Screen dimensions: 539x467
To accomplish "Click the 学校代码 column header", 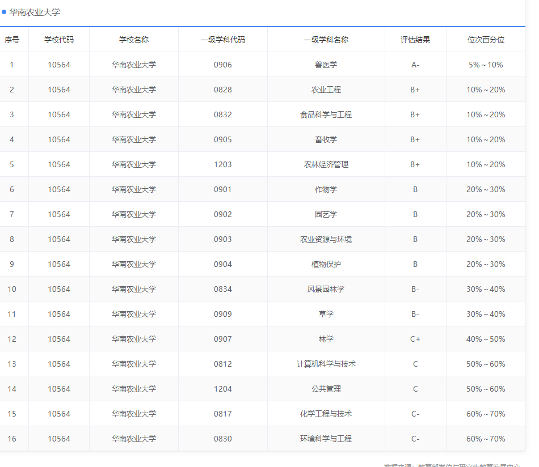I will pos(59,40).
